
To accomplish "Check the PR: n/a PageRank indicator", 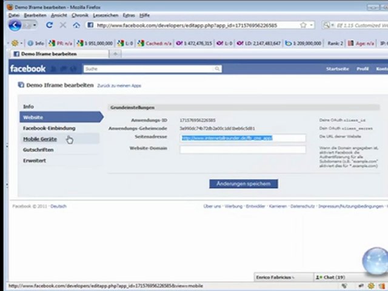I will click(x=61, y=43).
